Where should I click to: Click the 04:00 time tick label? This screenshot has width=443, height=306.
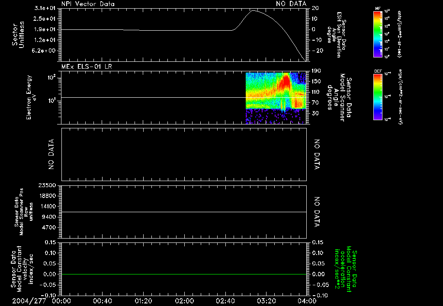click(x=307, y=301)
